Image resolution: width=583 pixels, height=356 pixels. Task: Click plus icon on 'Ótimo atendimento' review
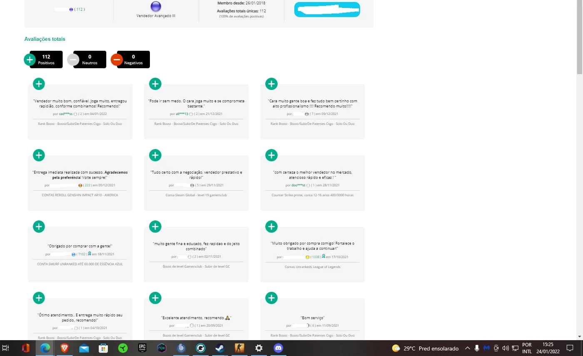point(39,298)
